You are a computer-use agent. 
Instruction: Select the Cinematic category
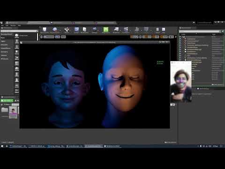coord(7,45)
